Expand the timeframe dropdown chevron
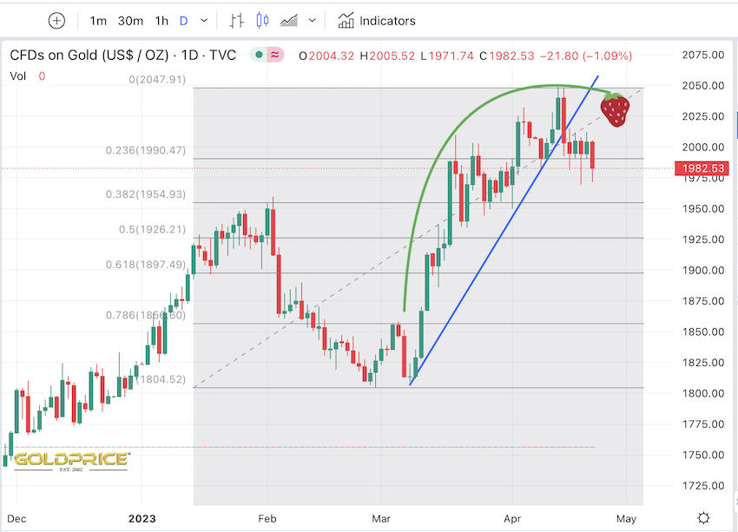The image size is (738, 532). (204, 21)
